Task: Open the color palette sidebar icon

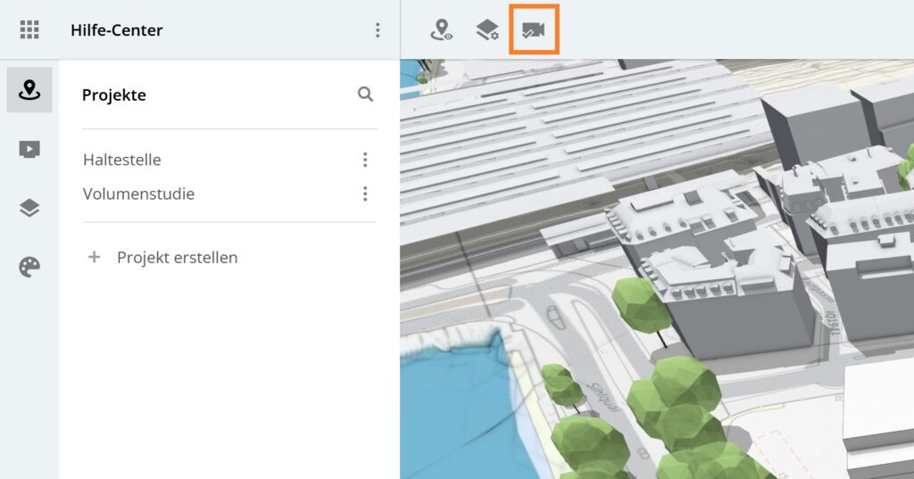Action: (x=29, y=267)
